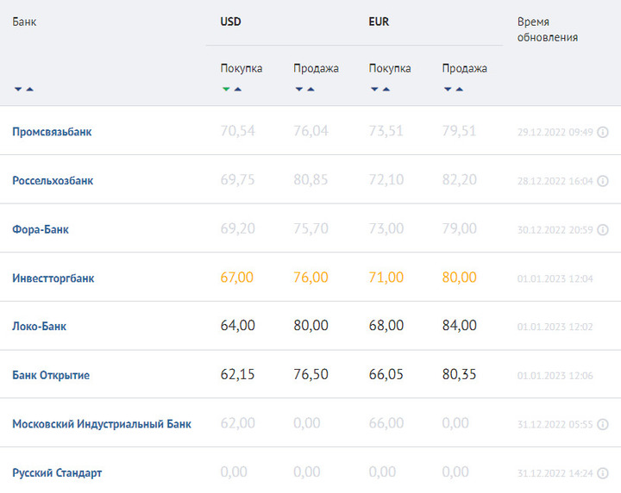Select Промсвязьбанк USD buy rate 70,54
The height and width of the screenshot is (493, 621).
[x=238, y=131]
